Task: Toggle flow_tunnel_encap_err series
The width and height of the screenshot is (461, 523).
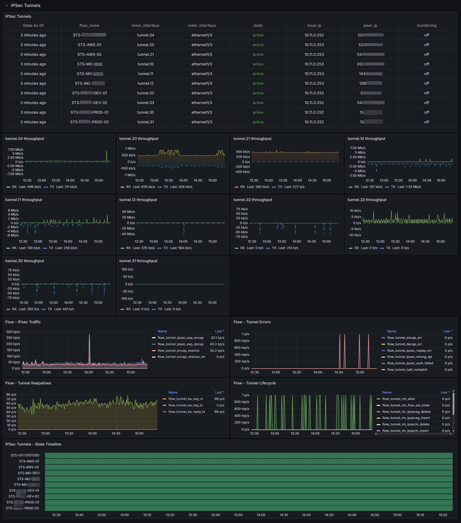Action: point(404,338)
